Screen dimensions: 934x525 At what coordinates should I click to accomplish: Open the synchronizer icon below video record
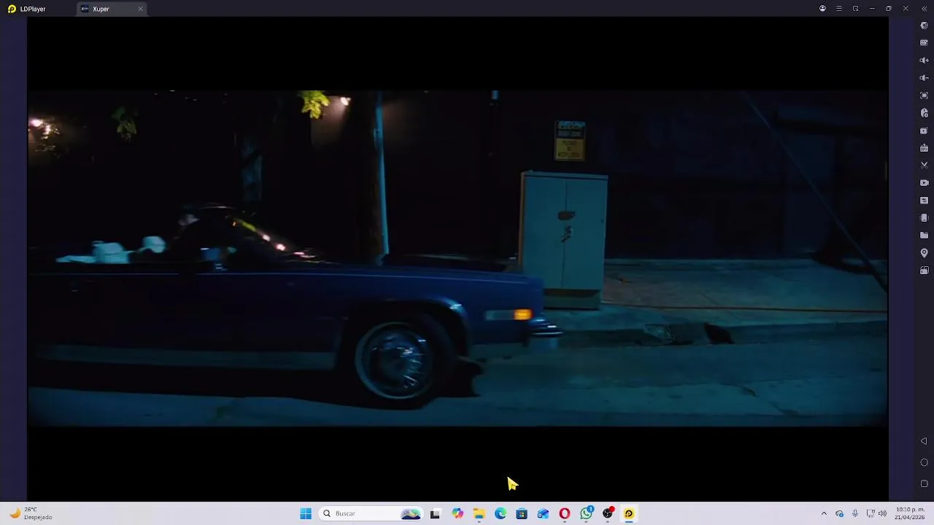(x=924, y=201)
